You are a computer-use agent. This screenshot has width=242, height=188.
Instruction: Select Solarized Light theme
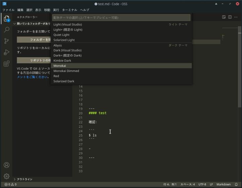click(x=121, y=40)
